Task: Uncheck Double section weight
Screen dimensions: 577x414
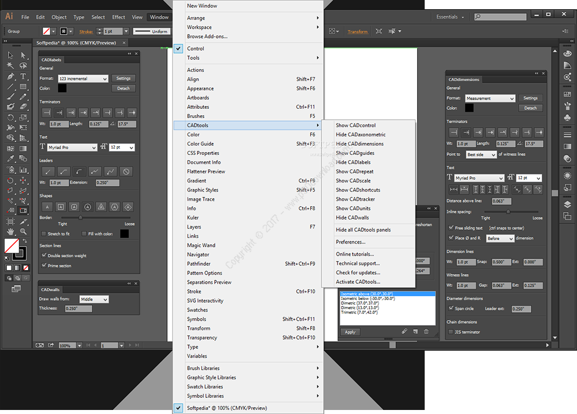Action: pyautogui.click(x=44, y=255)
